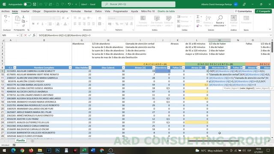Toggle the Autoguardado switch
This screenshot has width=274, height=154.
(x=27, y=4)
